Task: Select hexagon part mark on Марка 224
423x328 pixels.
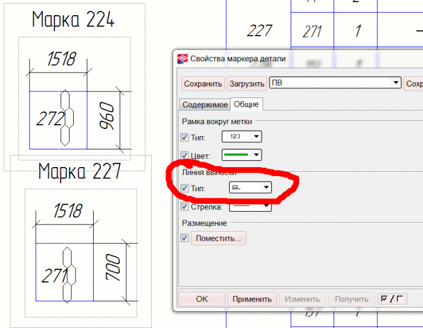Action: (66, 118)
